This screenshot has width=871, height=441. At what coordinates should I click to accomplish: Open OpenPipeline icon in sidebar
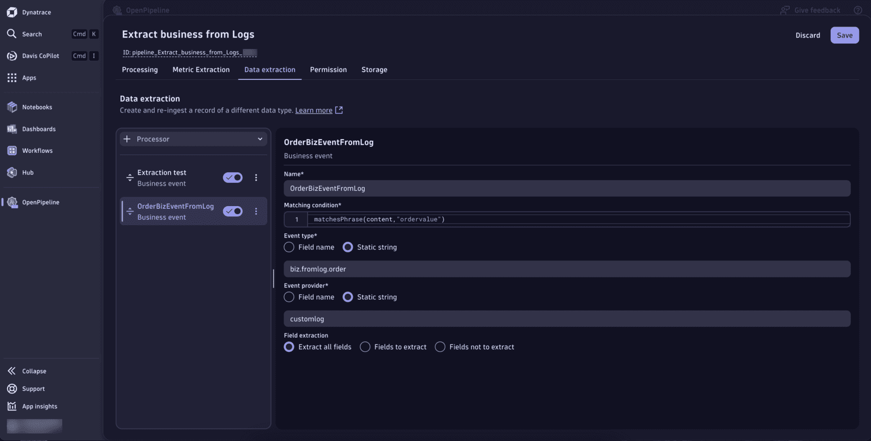pos(12,202)
